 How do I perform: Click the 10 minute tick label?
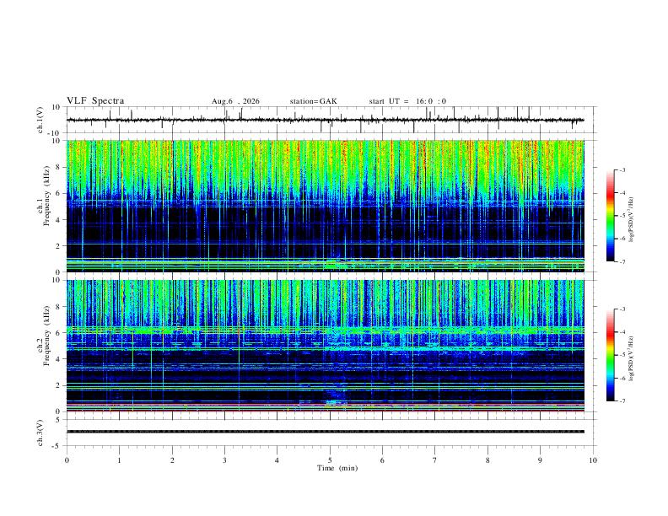593,460
